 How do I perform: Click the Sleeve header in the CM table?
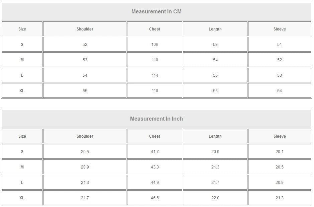(x=280, y=29)
